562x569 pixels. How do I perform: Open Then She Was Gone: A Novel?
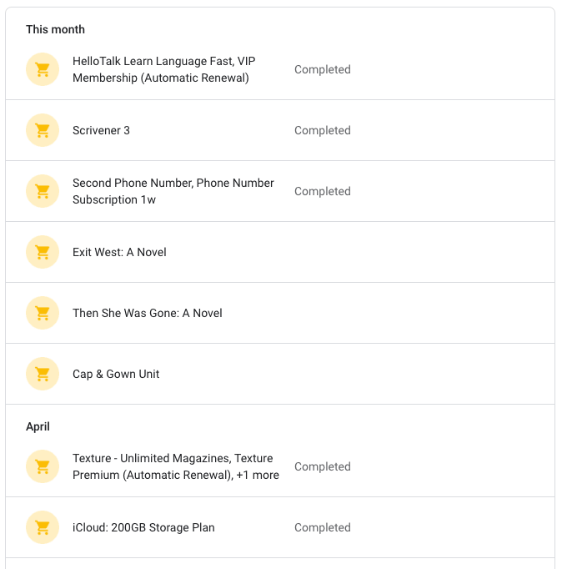pyautogui.click(x=280, y=313)
